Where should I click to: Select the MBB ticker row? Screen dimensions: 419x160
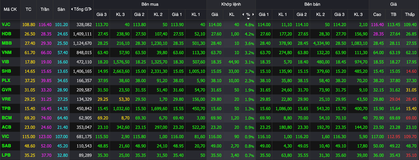pos(7,43)
